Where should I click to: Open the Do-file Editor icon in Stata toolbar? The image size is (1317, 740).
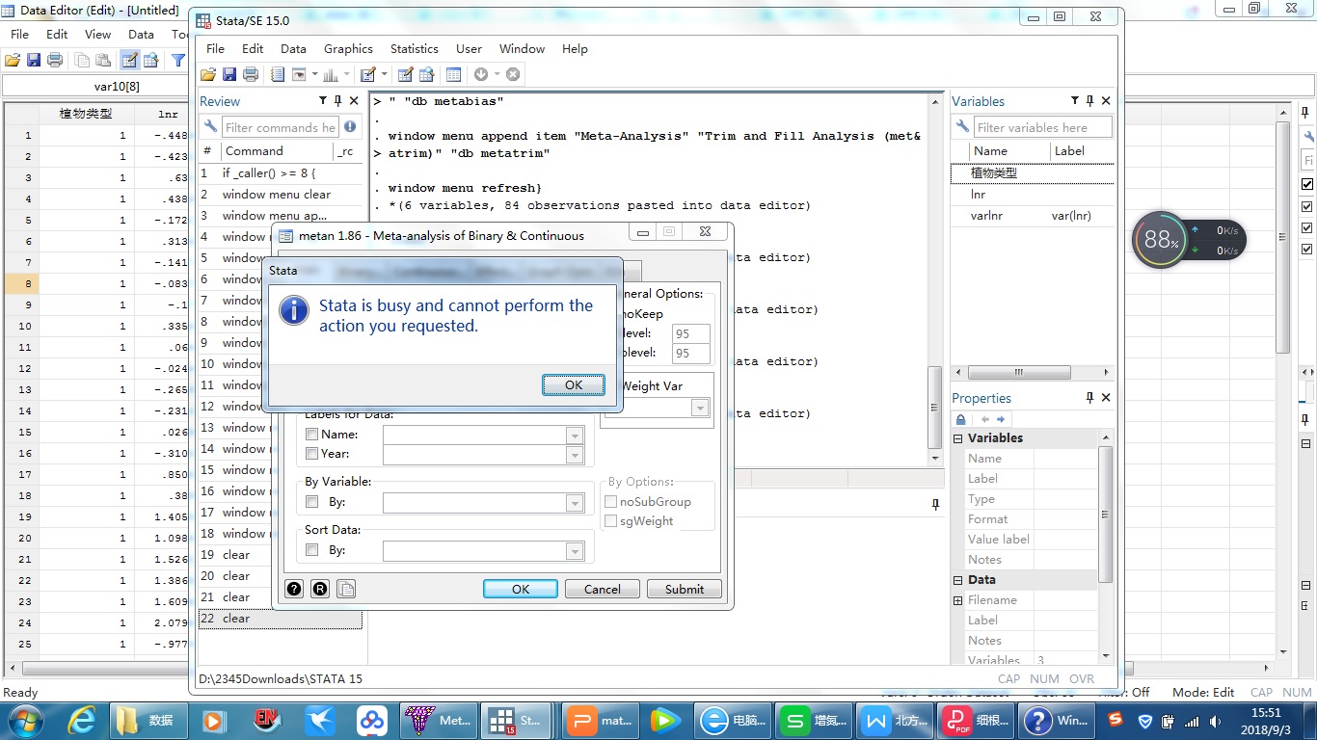click(x=367, y=74)
